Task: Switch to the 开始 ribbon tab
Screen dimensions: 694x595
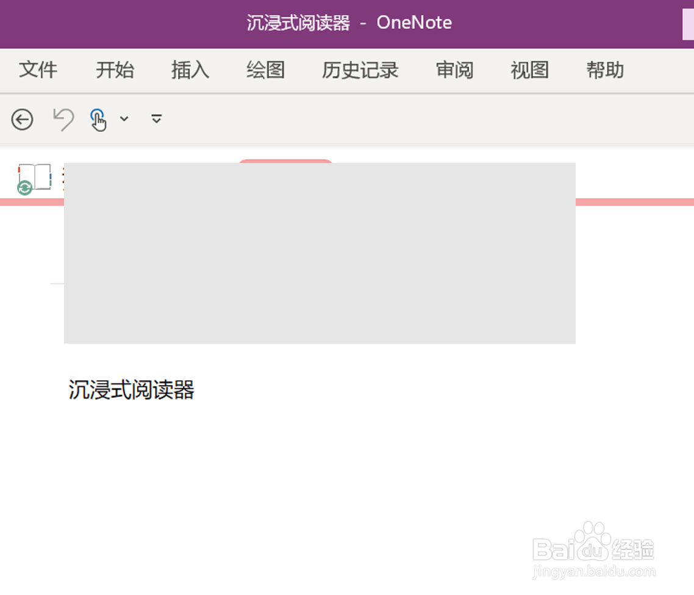Action: [115, 70]
